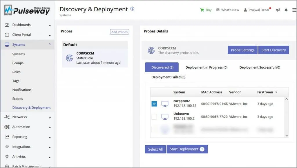Viewport: 297px width, 168px height.
Task: Click the Client Portal window icon
Action: pos(7,35)
